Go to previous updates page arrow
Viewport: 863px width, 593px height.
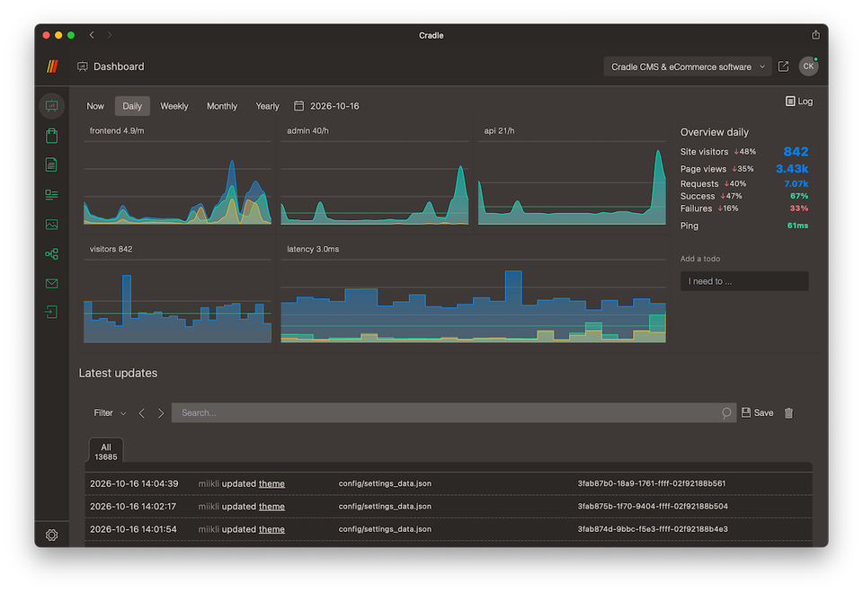(141, 413)
